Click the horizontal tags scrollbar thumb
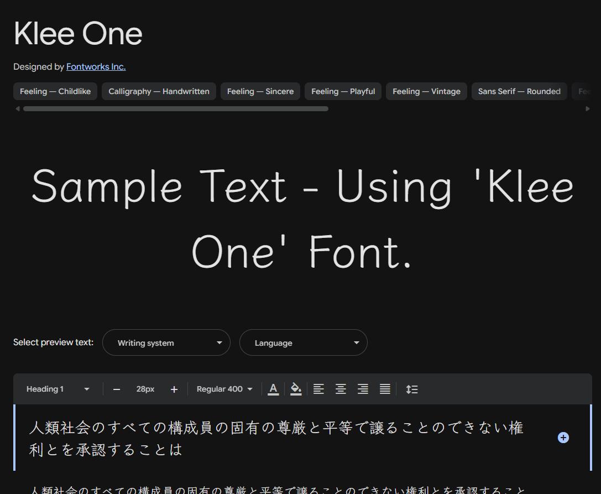Image resolution: width=601 pixels, height=494 pixels. [x=176, y=109]
